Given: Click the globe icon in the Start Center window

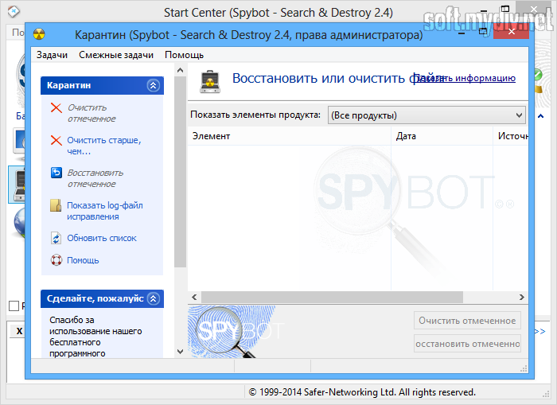Looking at the screenshot, I should (19, 222).
